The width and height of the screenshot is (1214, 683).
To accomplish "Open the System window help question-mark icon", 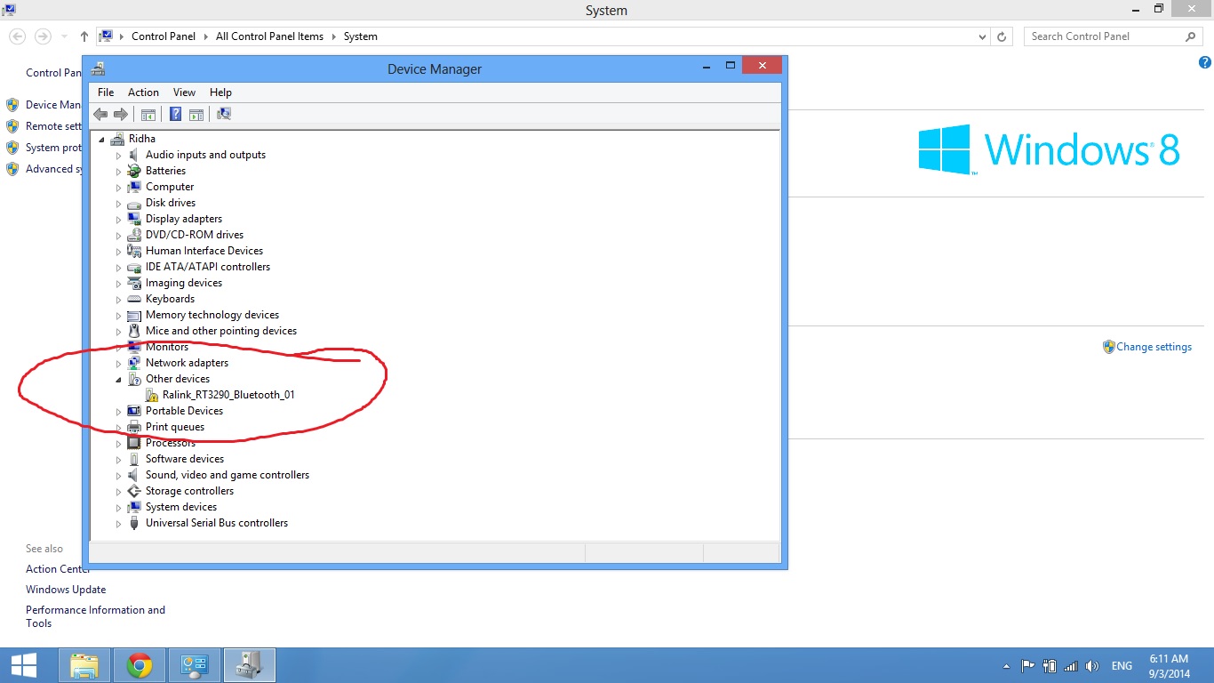I will (x=1205, y=62).
